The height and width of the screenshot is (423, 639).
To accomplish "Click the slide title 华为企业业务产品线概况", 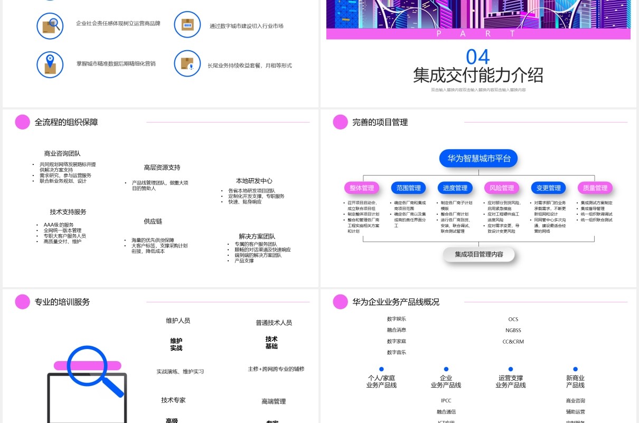I will point(396,302).
